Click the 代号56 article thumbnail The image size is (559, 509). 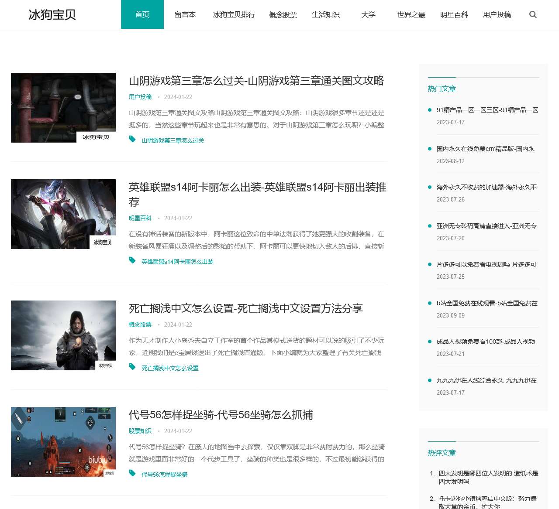(x=63, y=442)
